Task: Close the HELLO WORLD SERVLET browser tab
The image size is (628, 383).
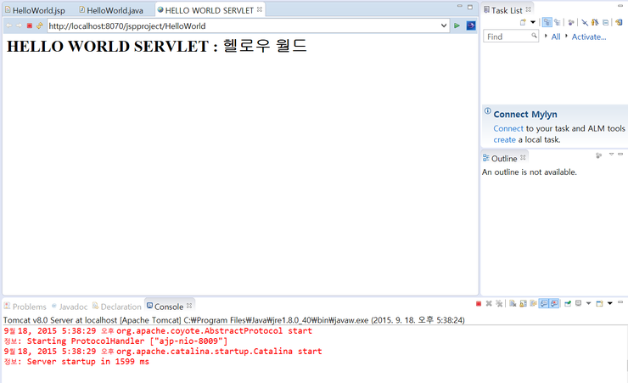Action: pos(260,9)
